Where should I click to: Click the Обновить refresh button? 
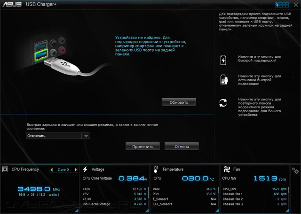click(x=179, y=102)
